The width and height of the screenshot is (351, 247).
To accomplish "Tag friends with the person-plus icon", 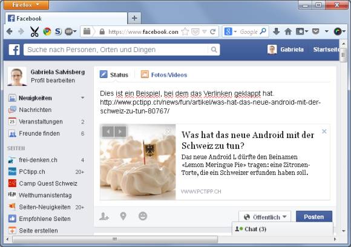I will pyautogui.click(x=104, y=216).
